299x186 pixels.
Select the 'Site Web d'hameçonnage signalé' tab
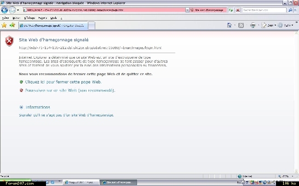53,26
